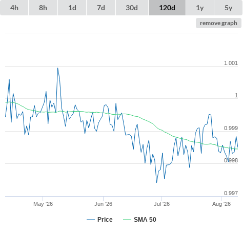The width and height of the screenshot is (243, 233).
Task: Choose the 1d range tab
Action: point(72,8)
